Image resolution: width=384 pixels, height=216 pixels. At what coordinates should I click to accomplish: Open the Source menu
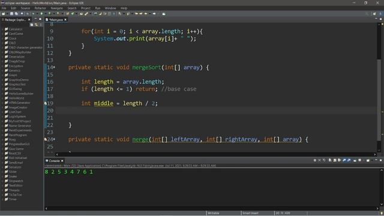pyautogui.click(x=25, y=8)
